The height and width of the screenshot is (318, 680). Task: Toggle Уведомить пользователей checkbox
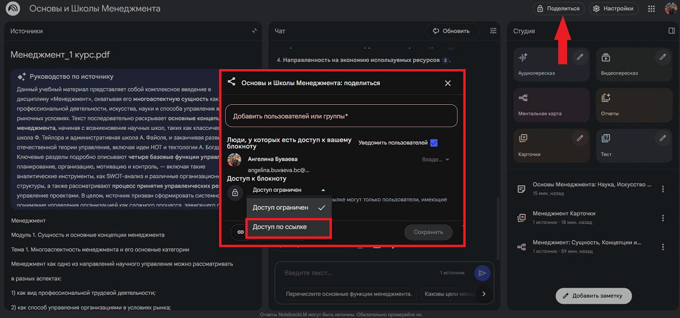tap(434, 143)
